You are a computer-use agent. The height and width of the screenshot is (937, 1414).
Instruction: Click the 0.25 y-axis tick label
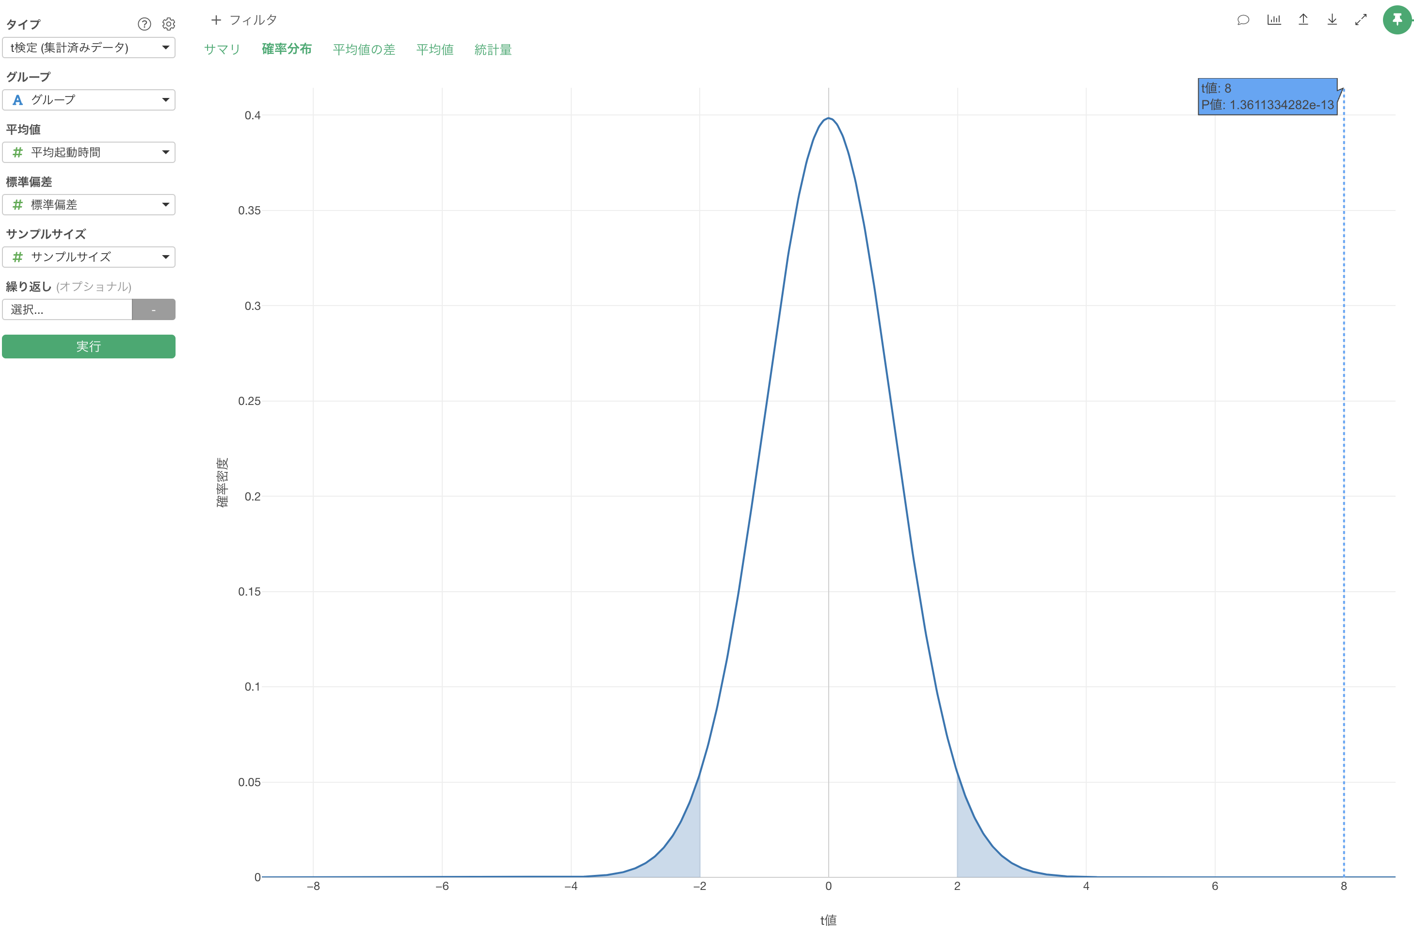[249, 401]
